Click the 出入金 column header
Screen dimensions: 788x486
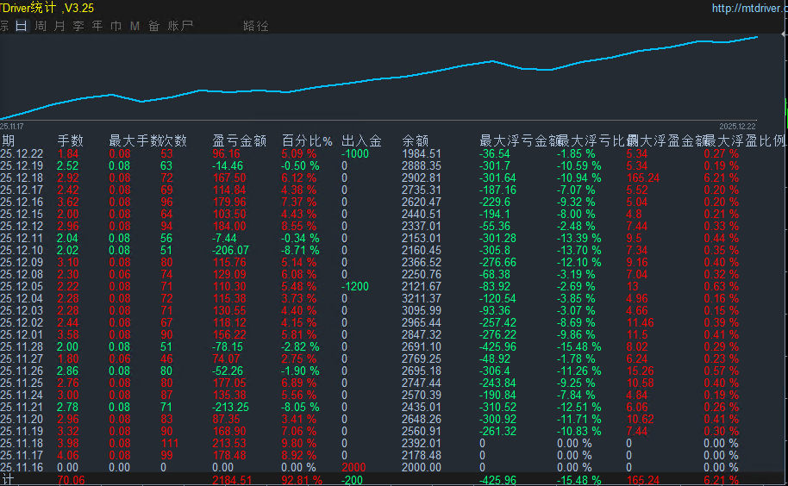(x=361, y=140)
